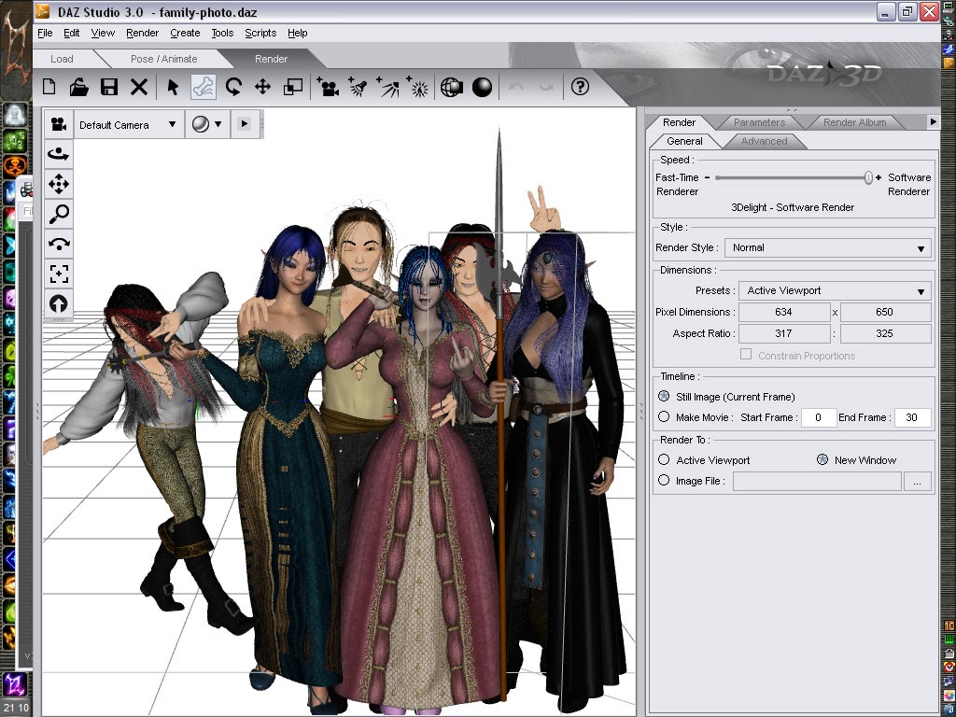
Task: Click the Frame selection viewport icon
Action: [x=59, y=274]
